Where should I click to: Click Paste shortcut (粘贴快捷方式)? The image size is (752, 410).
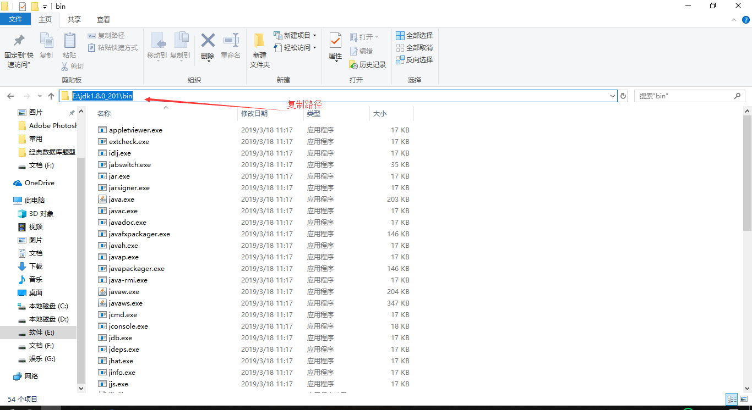tap(113, 48)
